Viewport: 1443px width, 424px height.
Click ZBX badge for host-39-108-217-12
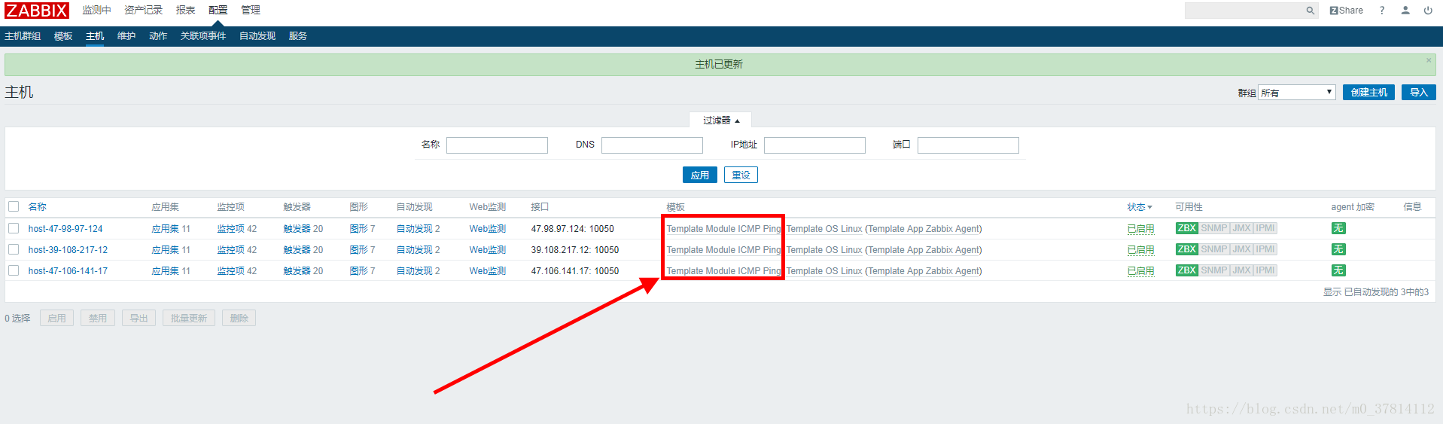pyautogui.click(x=1187, y=249)
